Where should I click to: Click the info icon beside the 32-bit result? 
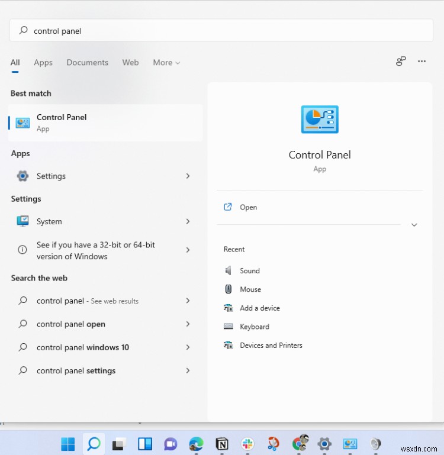(22, 250)
